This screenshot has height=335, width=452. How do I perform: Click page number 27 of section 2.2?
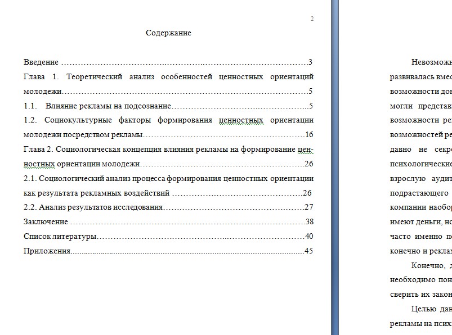309,207
